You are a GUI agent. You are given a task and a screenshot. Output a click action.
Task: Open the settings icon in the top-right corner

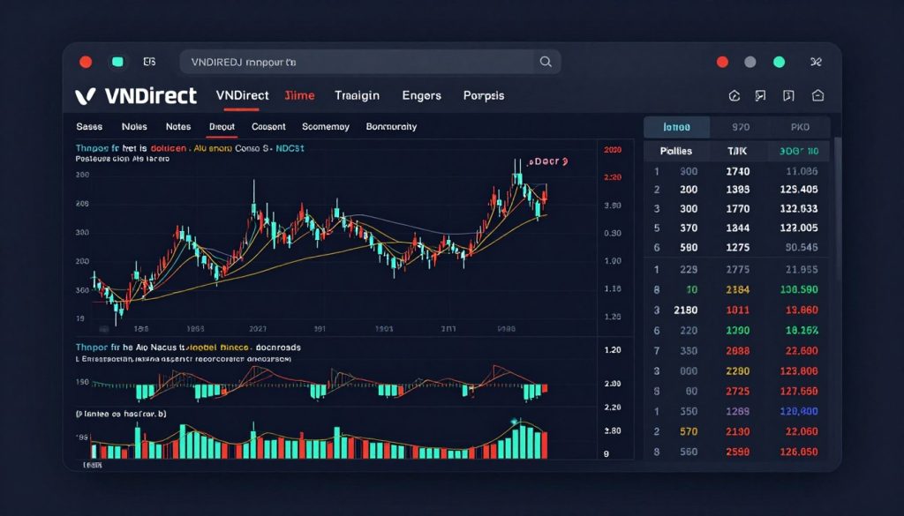click(x=815, y=62)
